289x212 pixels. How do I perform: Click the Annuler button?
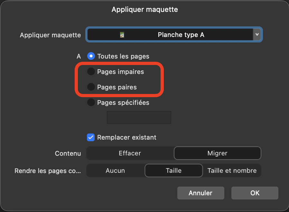click(201, 193)
